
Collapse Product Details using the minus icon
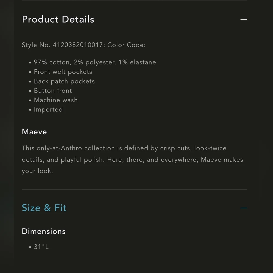(244, 19)
